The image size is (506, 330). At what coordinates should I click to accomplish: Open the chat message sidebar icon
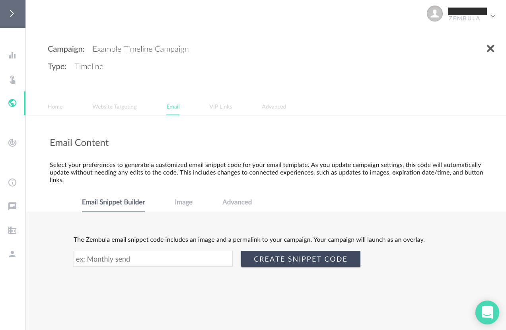(x=12, y=206)
